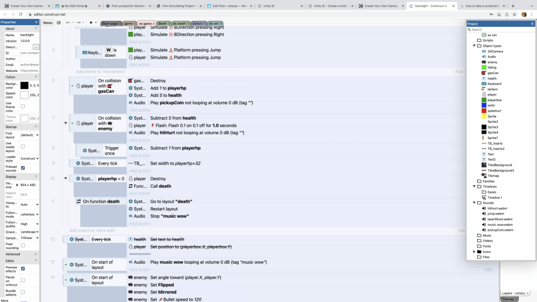Screen dimensions: 537x302
Task: Switch to the death layout tab
Action: tap(163, 24)
